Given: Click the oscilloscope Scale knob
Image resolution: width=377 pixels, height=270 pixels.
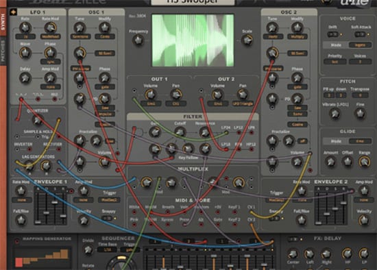Looking at the screenshot, I should [247, 40].
